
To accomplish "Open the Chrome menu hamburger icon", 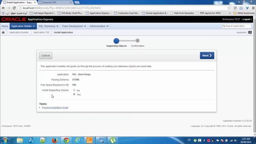I will coord(253,8).
